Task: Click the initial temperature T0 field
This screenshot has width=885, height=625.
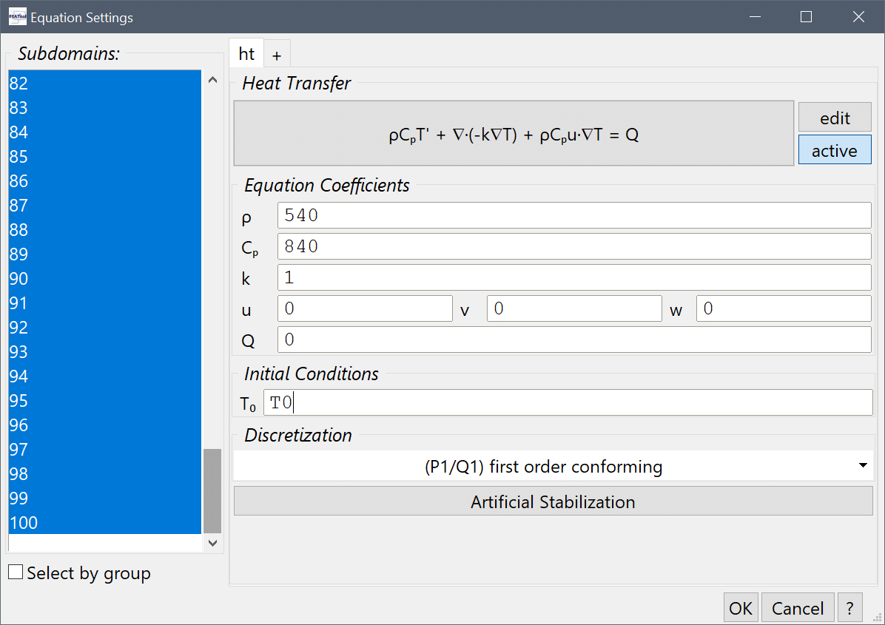Action: (568, 403)
